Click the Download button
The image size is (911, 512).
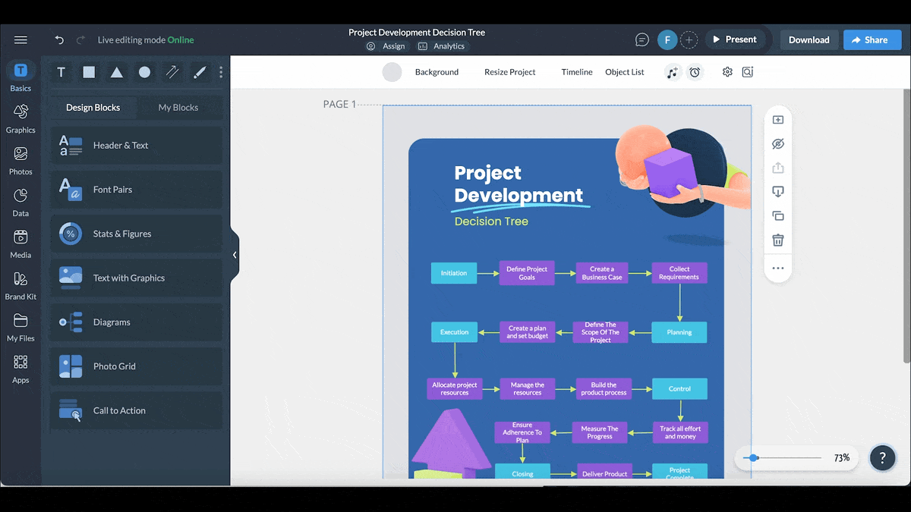pyautogui.click(x=809, y=40)
